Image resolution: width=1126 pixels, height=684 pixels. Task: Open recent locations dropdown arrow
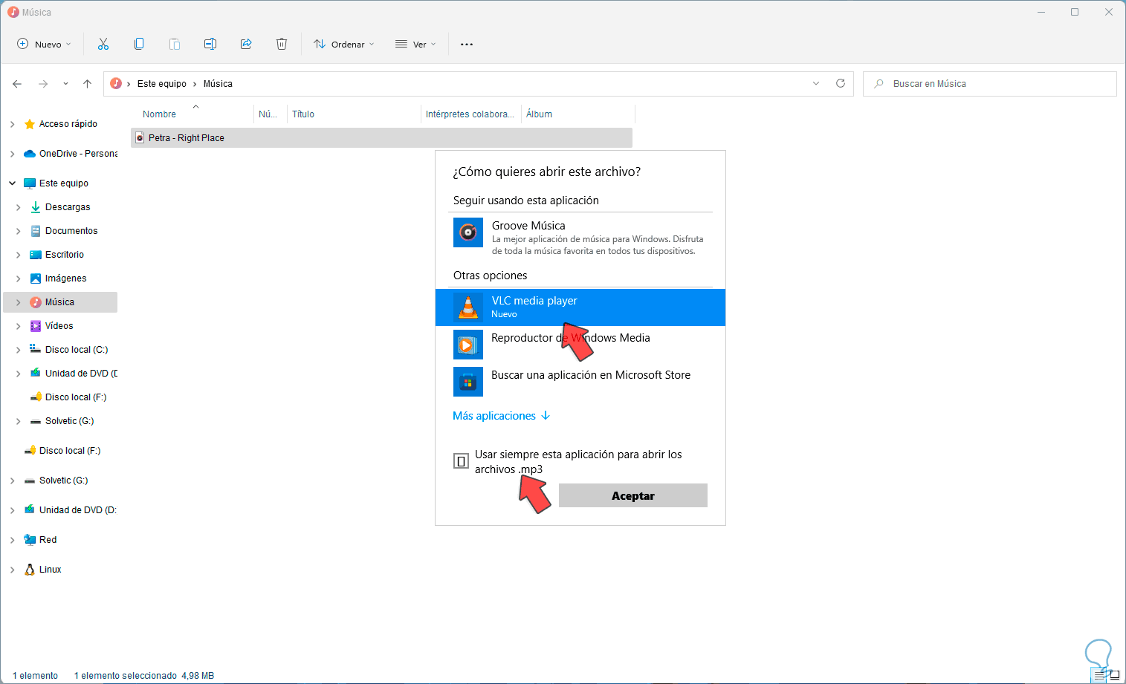(66, 84)
